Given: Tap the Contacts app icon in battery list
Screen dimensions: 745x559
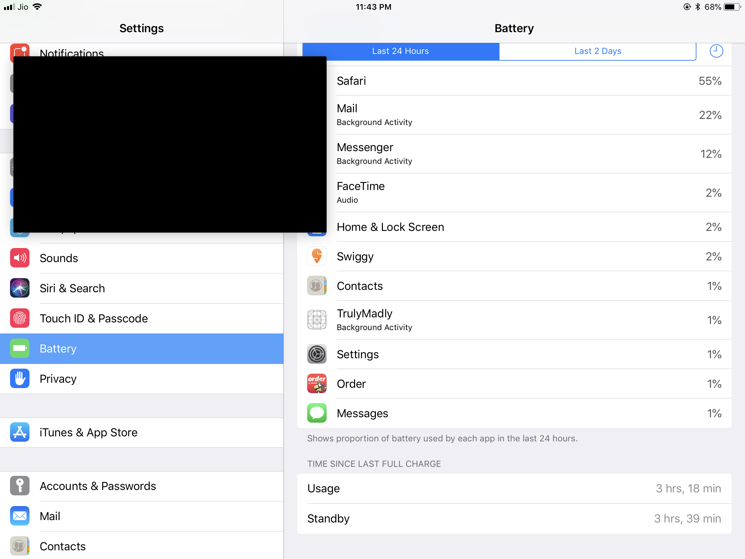Looking at the screenshot, I should coord(317,286).
